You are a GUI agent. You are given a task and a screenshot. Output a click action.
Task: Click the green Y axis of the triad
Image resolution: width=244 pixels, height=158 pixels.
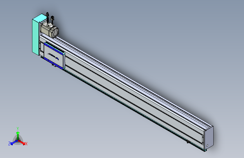click(18, 136)
